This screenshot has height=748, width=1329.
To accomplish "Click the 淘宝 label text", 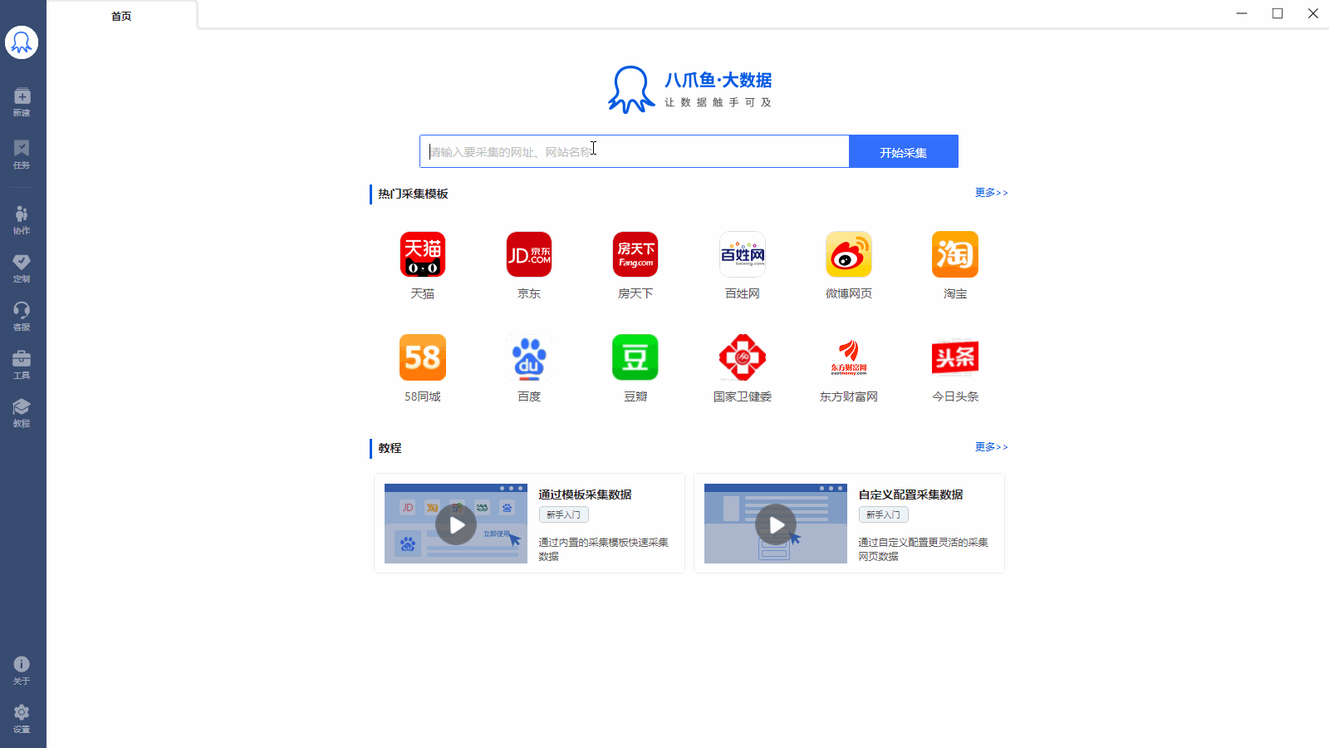I will point(955,294).
